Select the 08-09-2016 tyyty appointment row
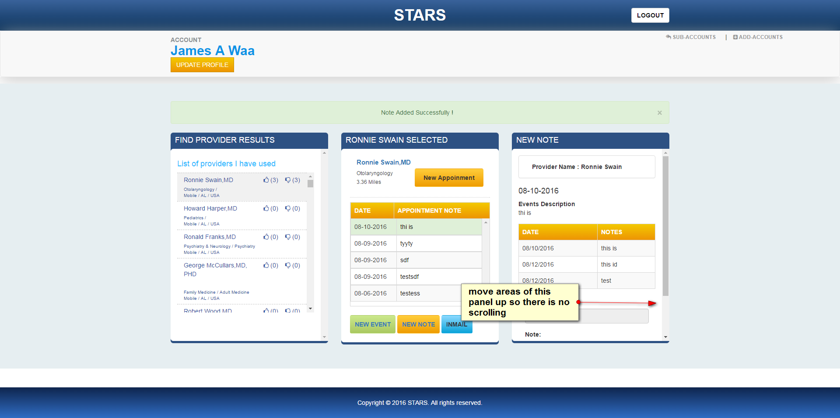Image resolution: width=840 pixels, height=418 pixels. [416, 243]
